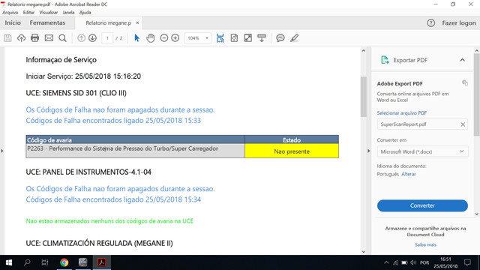Switch to the Ferramentas tab
The height and width of the screenshot is (270, 480).
47,22
